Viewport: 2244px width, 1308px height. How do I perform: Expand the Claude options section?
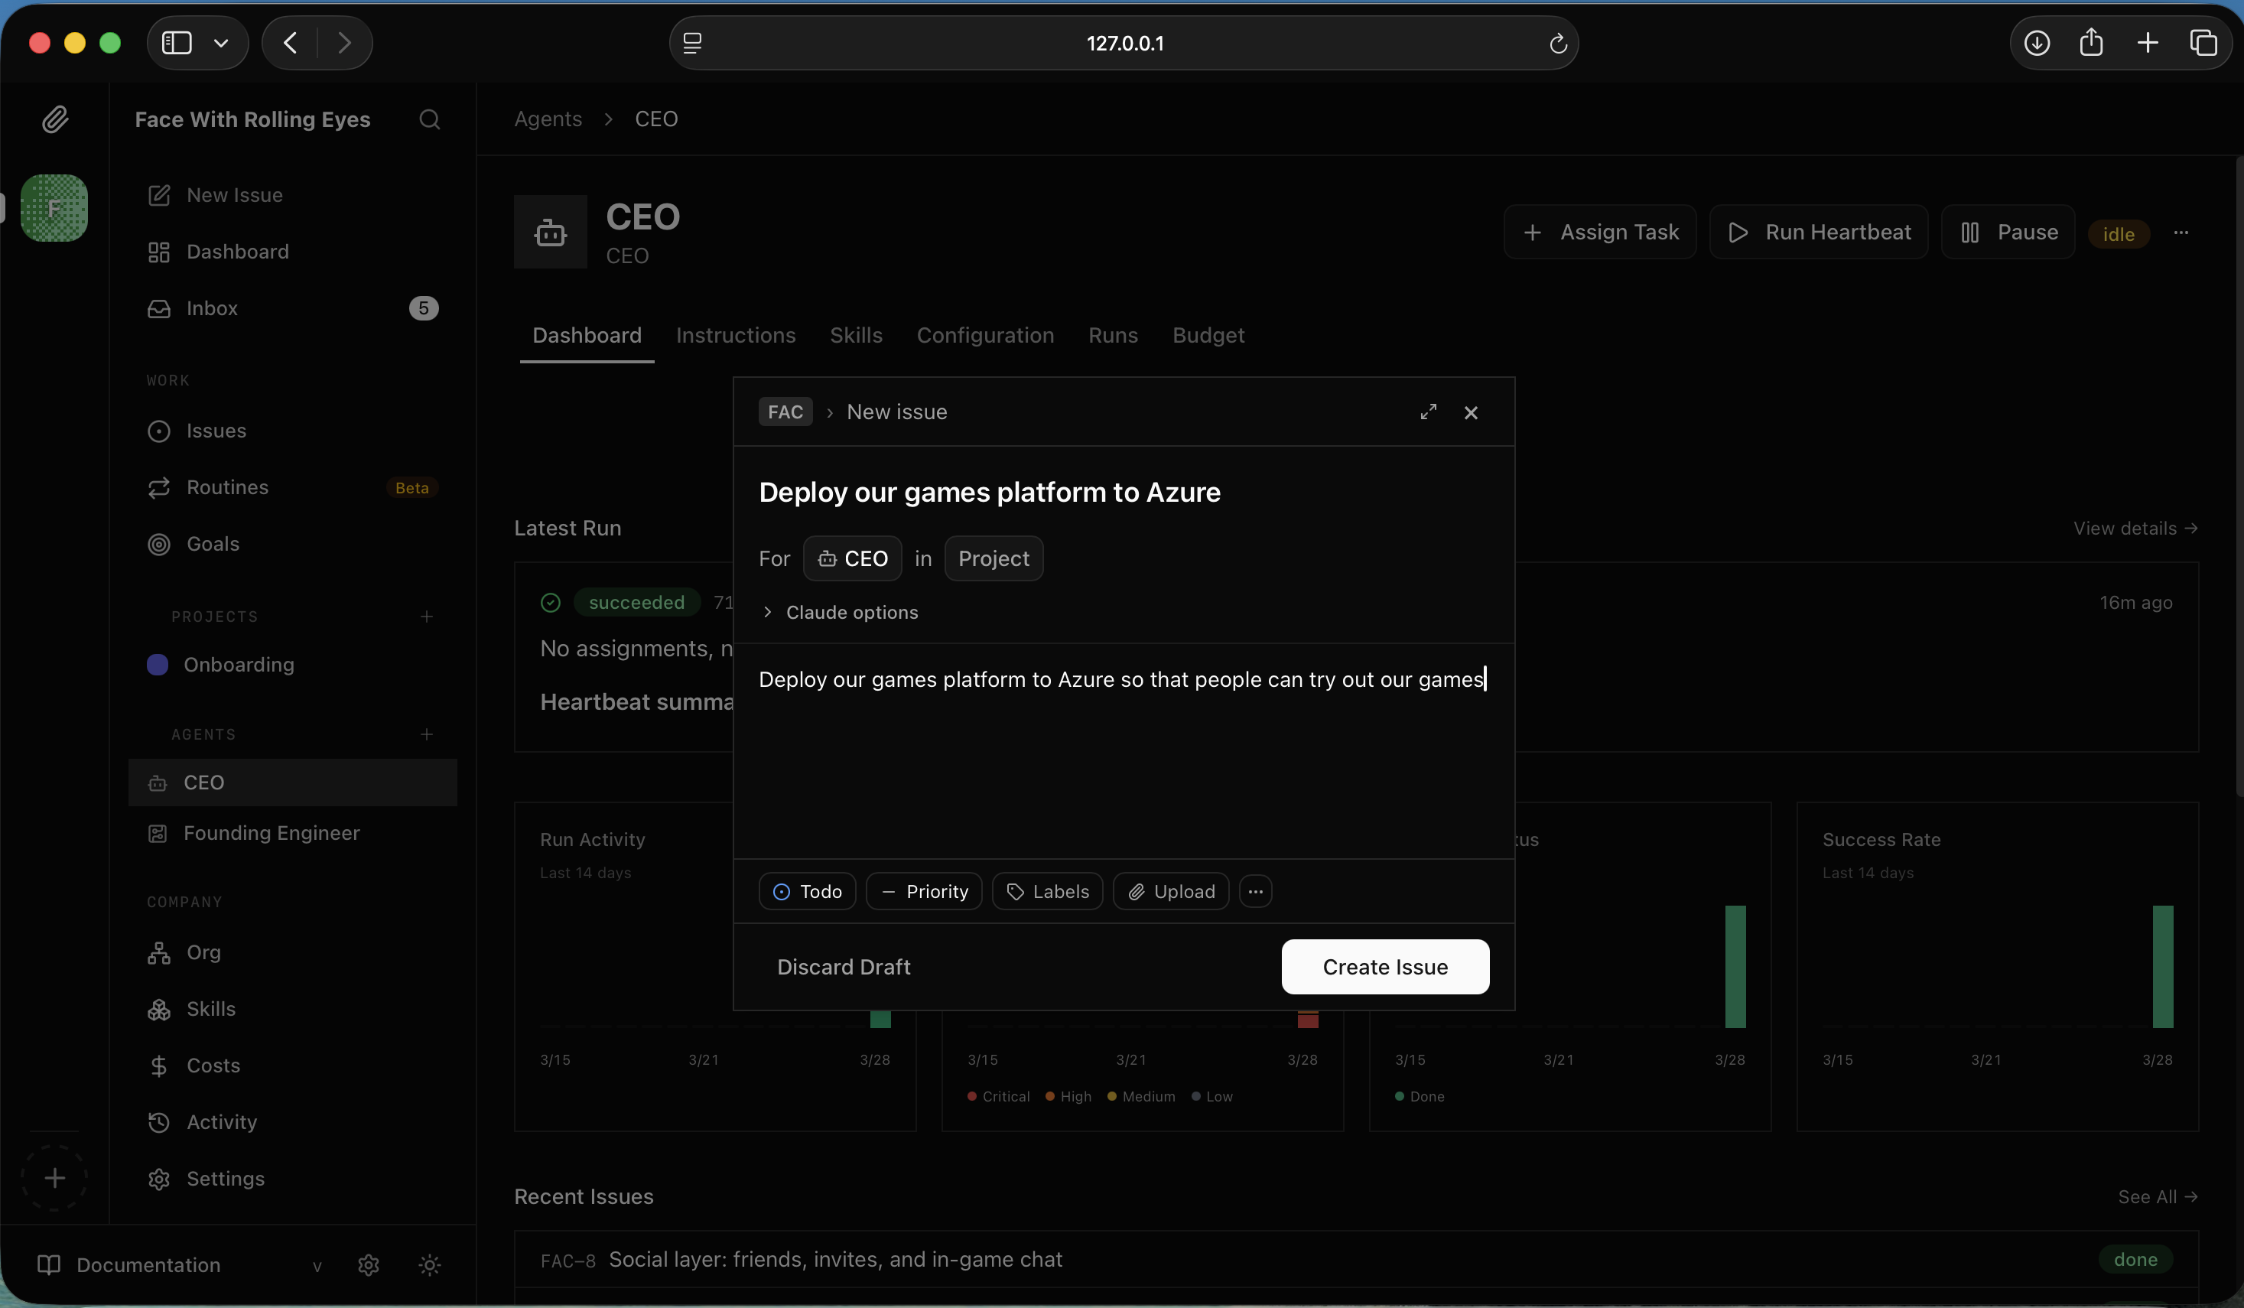tap(768, 613)
